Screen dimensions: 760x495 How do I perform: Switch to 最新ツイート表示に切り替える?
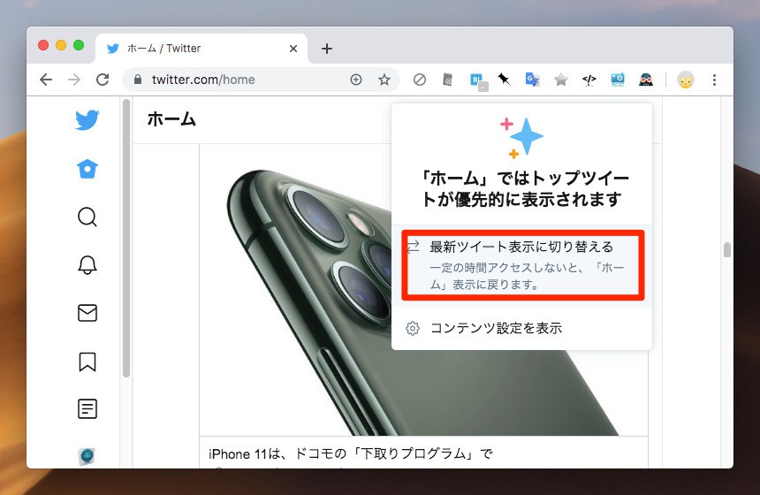pos(522,264)
